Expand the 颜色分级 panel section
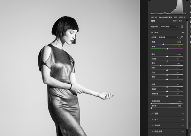Viewport: 192px width, 137px height. coord(152,131)
